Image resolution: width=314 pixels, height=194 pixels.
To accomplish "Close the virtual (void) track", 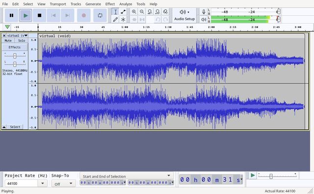I will (4, 35).
